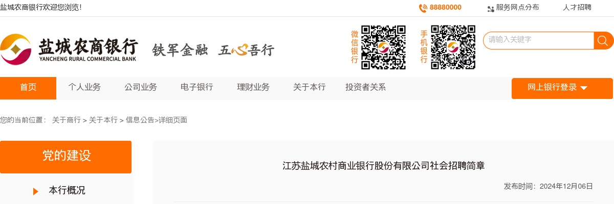The image size is (614, 204).
Task: Select the 电子银行 menu item
Action: click(x=197, y=87)
